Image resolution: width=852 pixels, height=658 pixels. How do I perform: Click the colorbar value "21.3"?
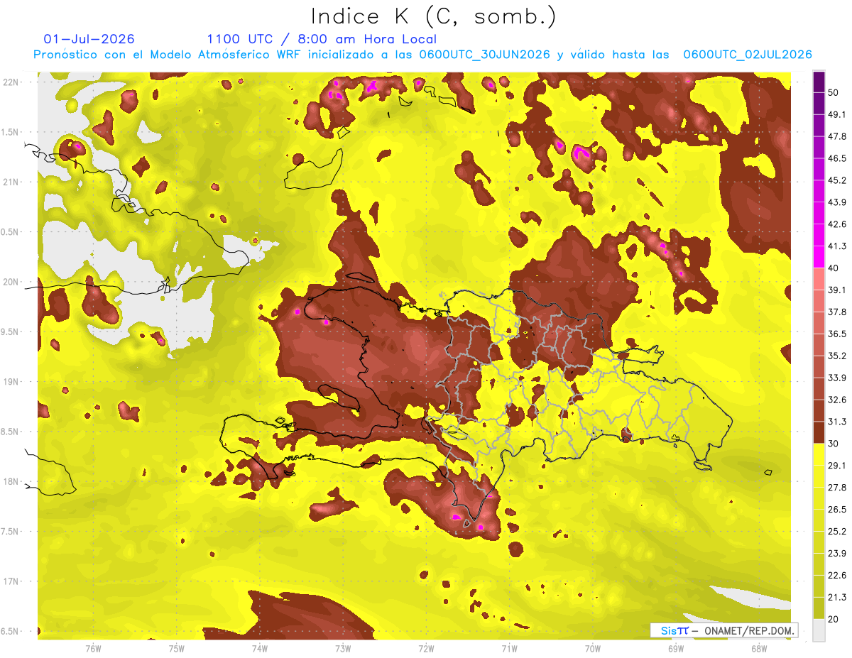tap(837, 597)
